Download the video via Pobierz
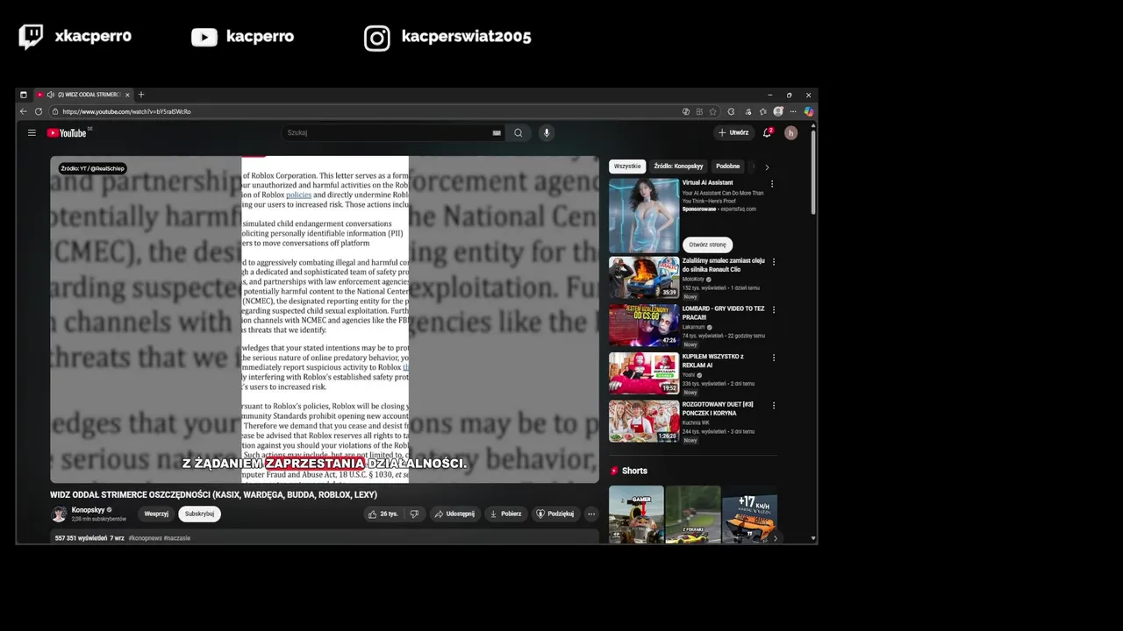The image size is (1123, 631). [506, 514]
